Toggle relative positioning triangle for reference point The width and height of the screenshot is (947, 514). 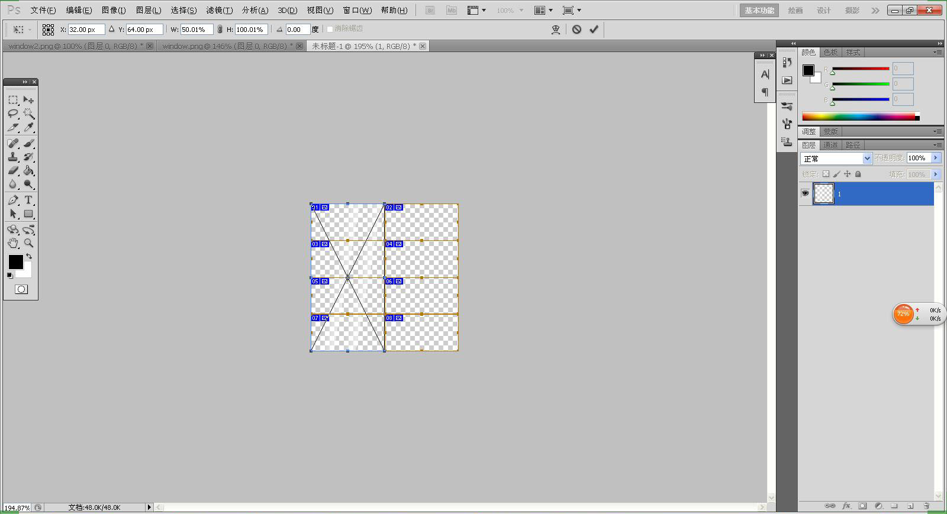point(111,29)
